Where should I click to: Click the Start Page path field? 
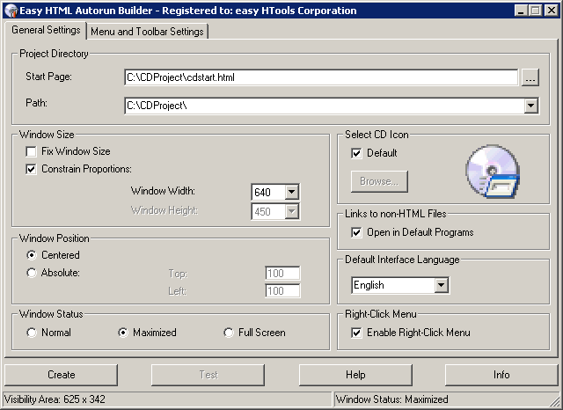point(321,77)
